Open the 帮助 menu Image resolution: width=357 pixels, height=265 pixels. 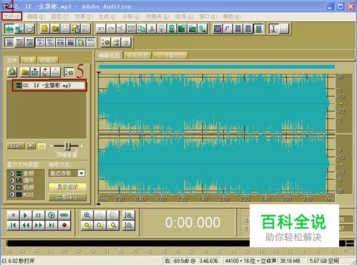tap(232, 16)
